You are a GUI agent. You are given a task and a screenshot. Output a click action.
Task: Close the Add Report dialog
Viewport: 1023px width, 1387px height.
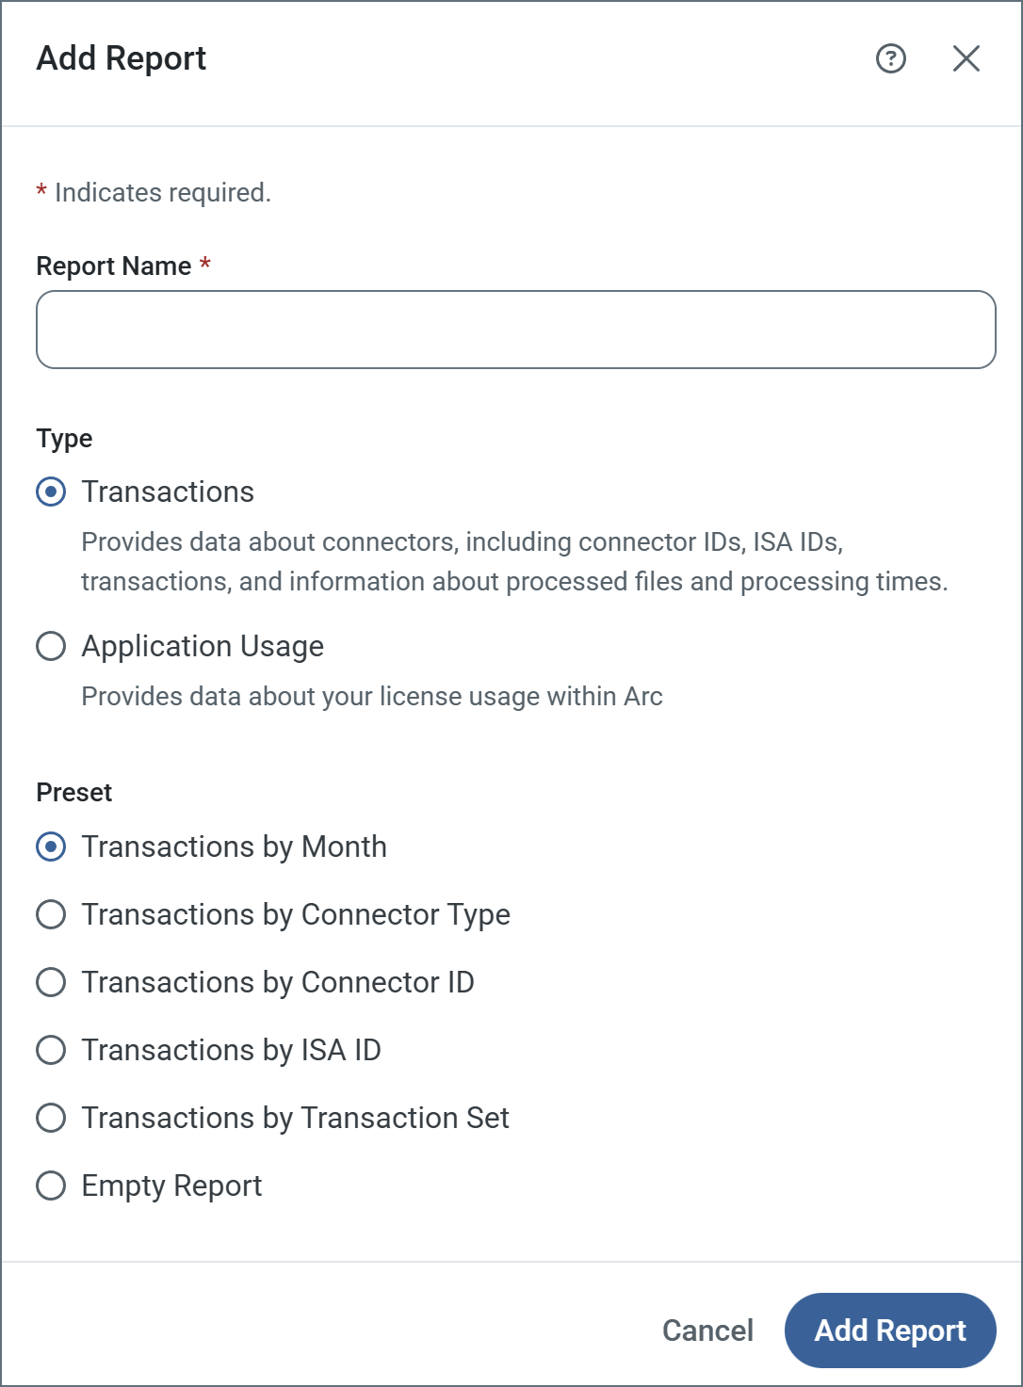966,58
